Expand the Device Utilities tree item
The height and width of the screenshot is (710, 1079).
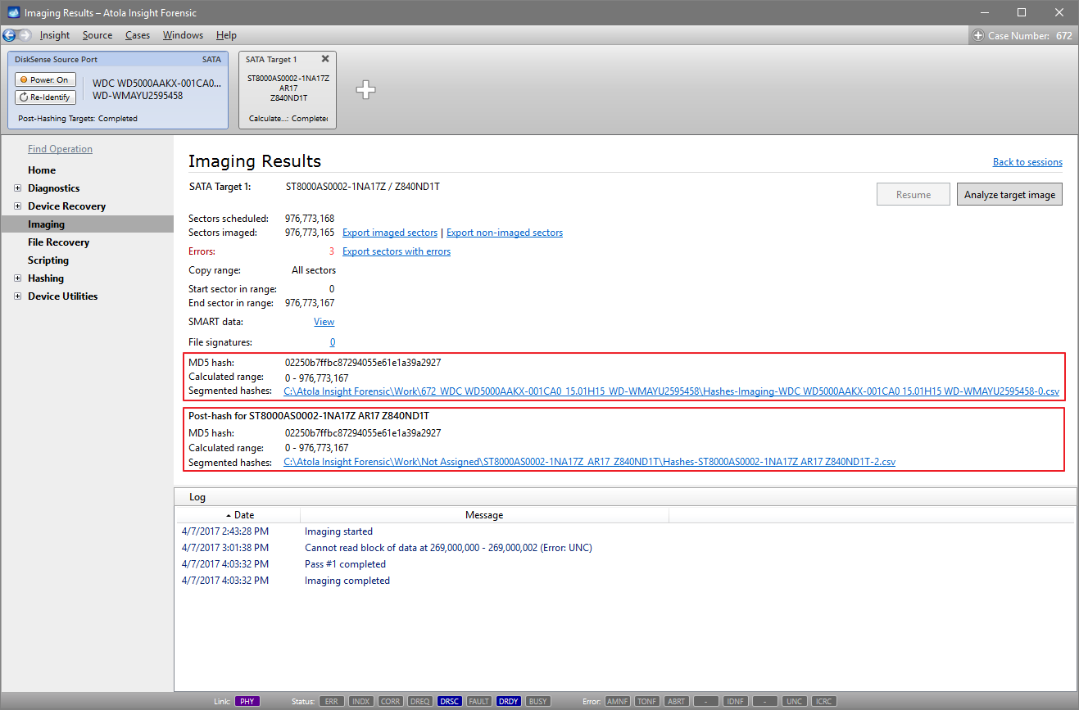[18, 296]
